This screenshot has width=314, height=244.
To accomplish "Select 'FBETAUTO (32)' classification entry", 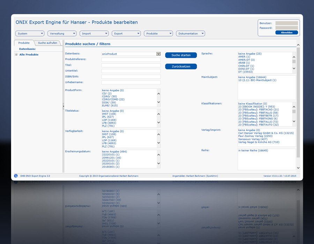I will coord(258,124).
